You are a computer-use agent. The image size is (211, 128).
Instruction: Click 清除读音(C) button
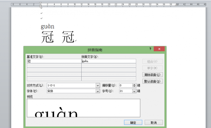coord(152,75)
